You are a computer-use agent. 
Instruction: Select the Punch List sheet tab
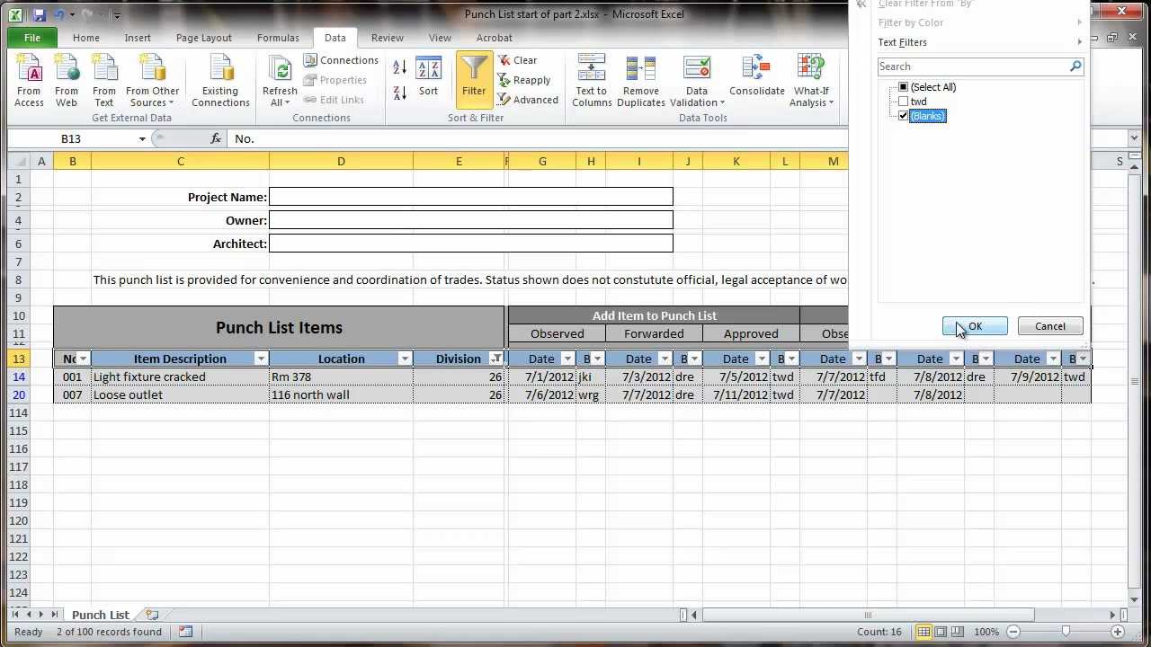pyautogui.click(x=101, y=615)
